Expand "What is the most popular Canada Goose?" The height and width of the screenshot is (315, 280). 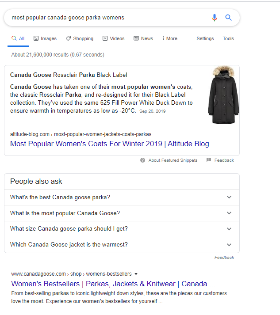[x=122, y=213]
